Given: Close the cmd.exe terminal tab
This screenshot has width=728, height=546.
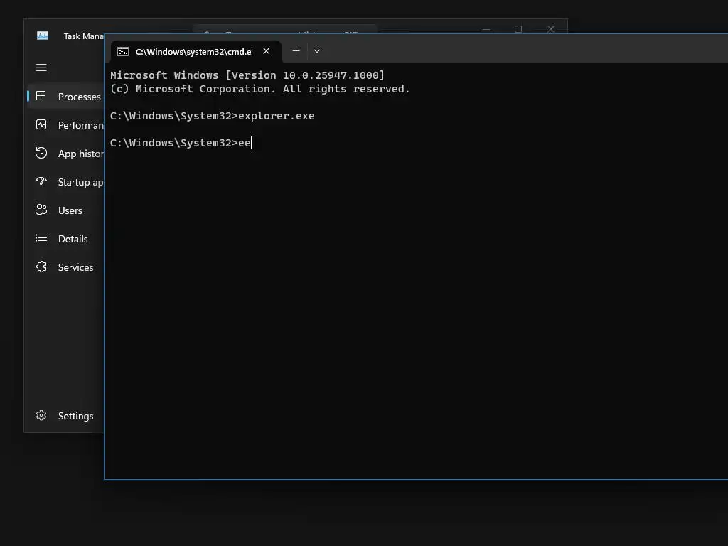Looking at the screenshot, I should point(267,51).
